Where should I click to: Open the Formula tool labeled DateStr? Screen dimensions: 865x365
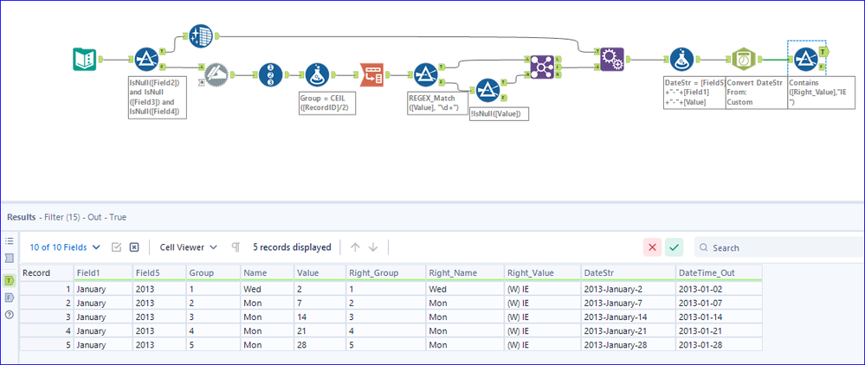pos(681,59)
